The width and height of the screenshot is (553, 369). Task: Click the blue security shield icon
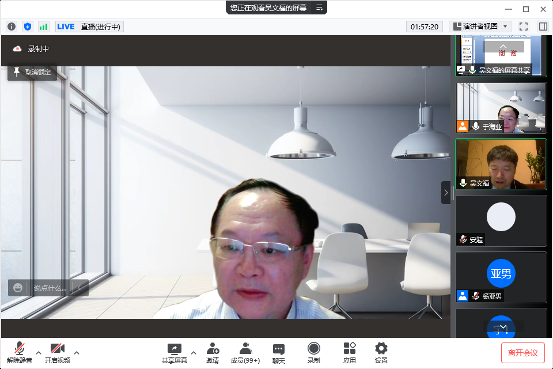pos(28,27)
